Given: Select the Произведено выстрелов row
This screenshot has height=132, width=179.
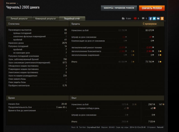Looking at the screenshot, I should tap(37, 30).
